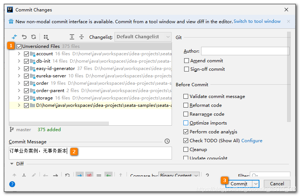Click the red not-equal diff icon
The width and height of the screenshot is (300, 196).
coord(89,174)
